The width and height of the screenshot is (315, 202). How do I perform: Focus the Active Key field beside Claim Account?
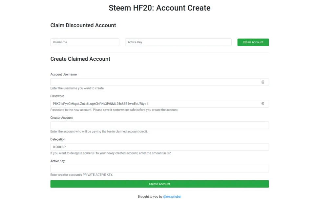coord(178,42)
